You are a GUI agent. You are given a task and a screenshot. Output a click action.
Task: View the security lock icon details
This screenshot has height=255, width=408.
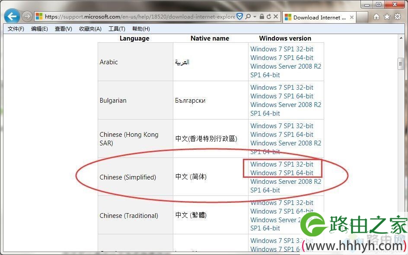[x=262, y=17]
